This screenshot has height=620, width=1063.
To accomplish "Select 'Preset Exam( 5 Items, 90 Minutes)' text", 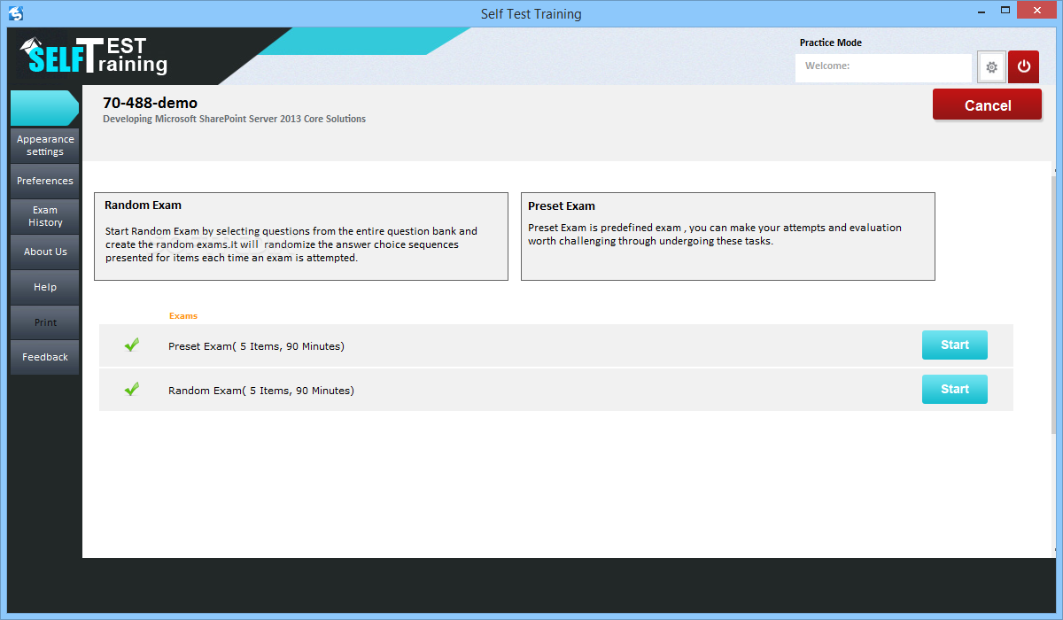I will point(256,346).
